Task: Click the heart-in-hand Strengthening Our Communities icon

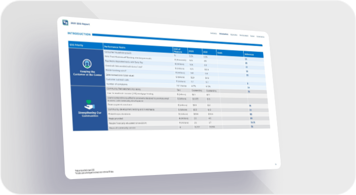Action: (89, 105)
